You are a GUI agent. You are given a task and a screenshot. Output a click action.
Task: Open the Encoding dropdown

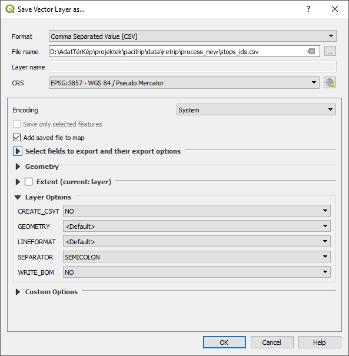pyautogui.click(x=256, y=109)
